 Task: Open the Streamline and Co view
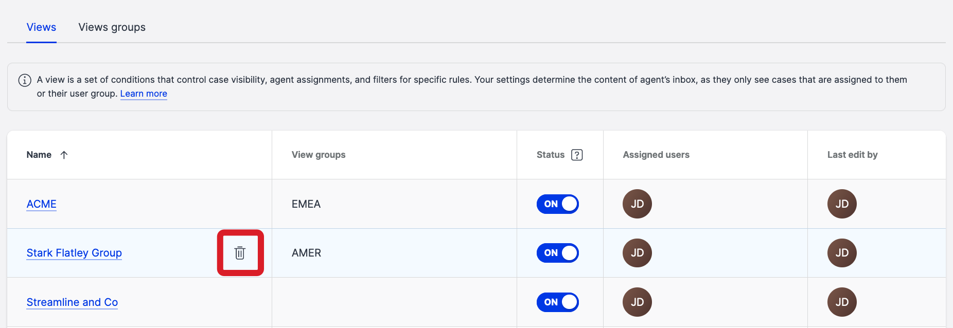click(x=72, y=302)
